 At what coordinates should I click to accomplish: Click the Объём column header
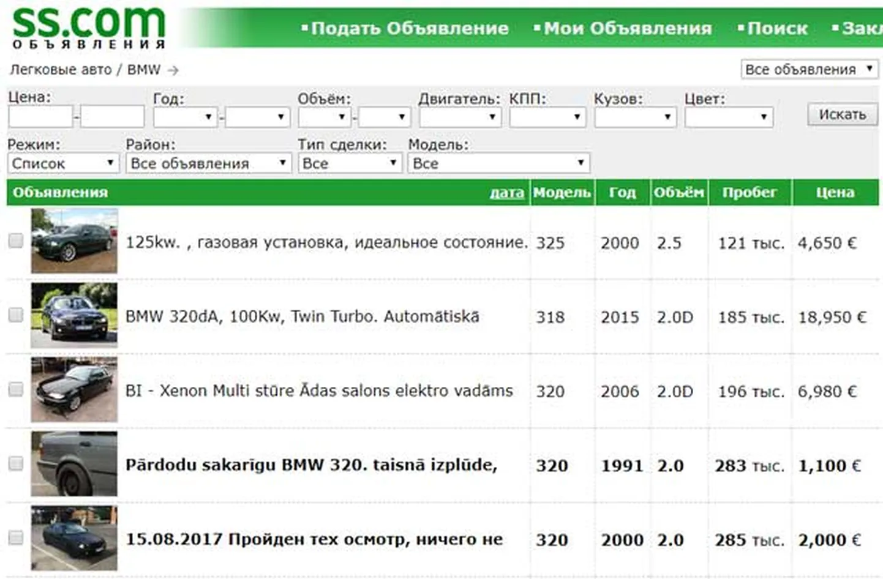point(678,192)
